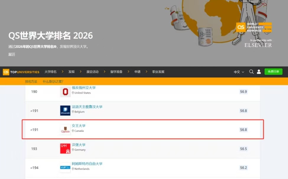Click the 56.5 score of 汉堡大学
This screenshot has width=288, height=179.
tap(243, 149)
